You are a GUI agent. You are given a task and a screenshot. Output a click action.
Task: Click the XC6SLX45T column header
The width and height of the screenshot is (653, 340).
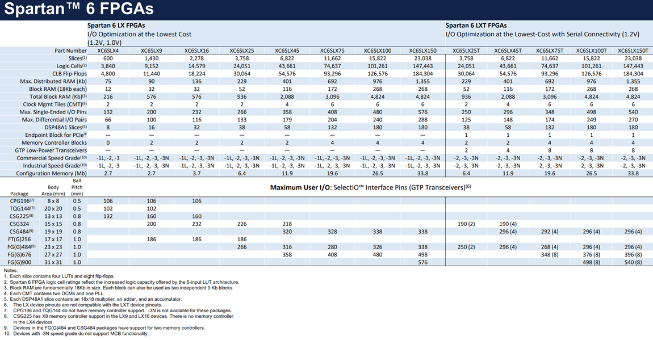pos(508,51)
